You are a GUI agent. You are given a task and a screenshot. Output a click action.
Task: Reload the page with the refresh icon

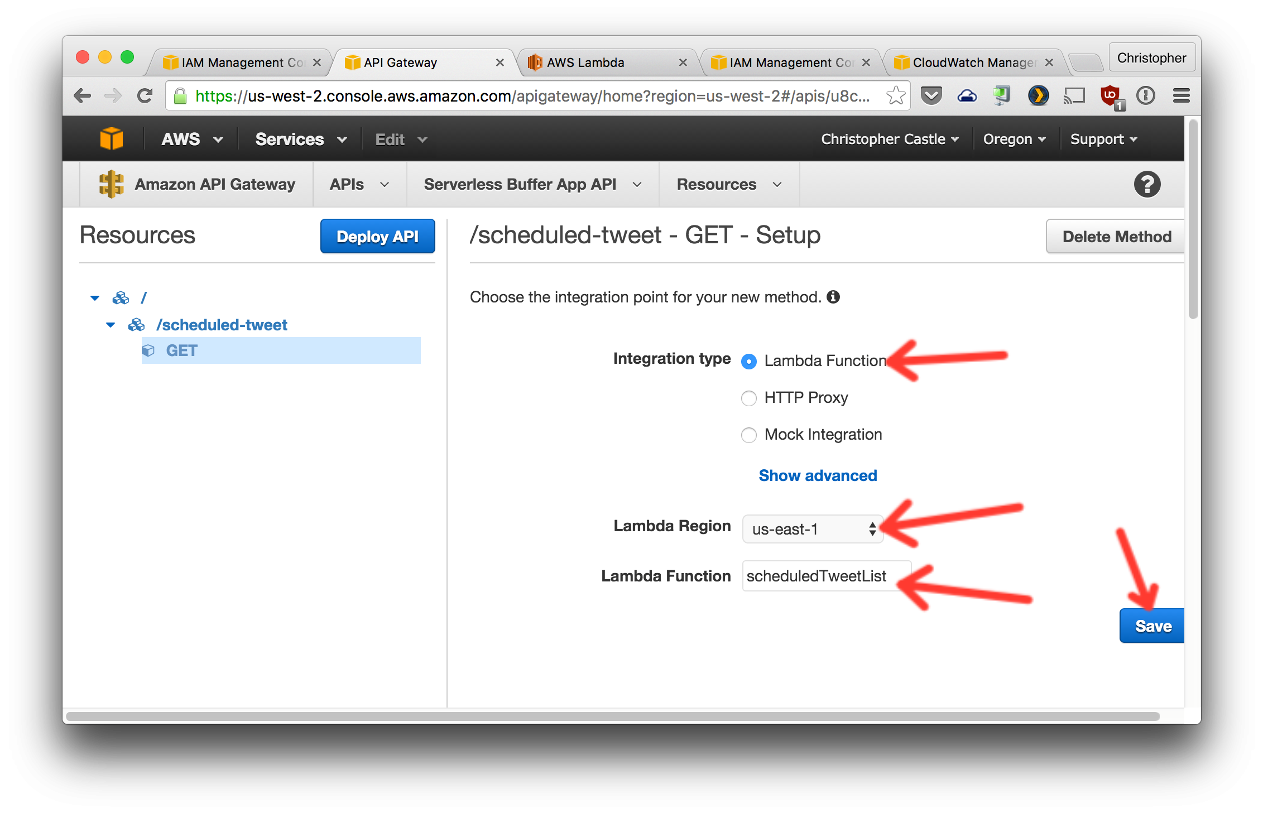pos(145,96)
